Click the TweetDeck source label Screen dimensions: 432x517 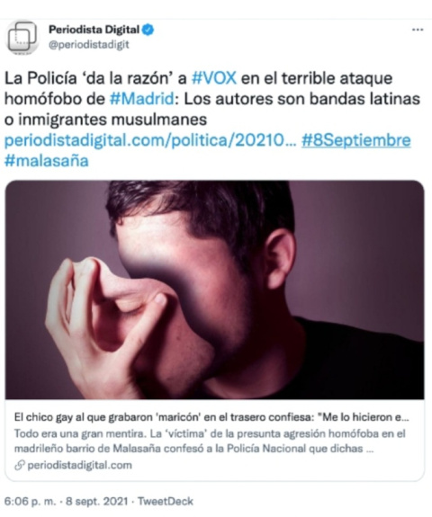pos(165,502)
